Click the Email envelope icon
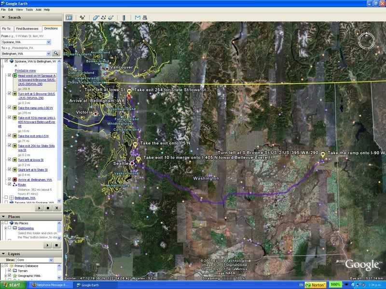Screen dimensions: 386x289 point(138,18)
